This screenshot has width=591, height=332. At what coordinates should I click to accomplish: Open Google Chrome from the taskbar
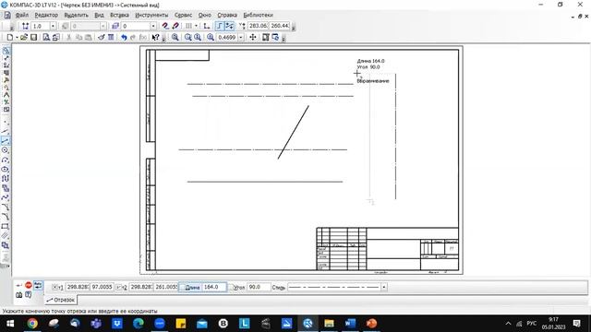(32, 324)
